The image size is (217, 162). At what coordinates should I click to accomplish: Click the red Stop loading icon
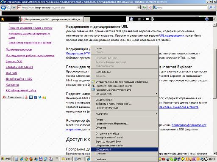pos(150,8)
